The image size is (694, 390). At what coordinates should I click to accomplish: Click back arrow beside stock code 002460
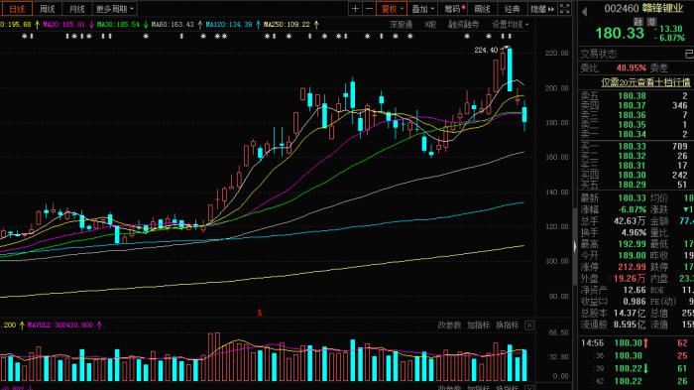tap(584, 12)
